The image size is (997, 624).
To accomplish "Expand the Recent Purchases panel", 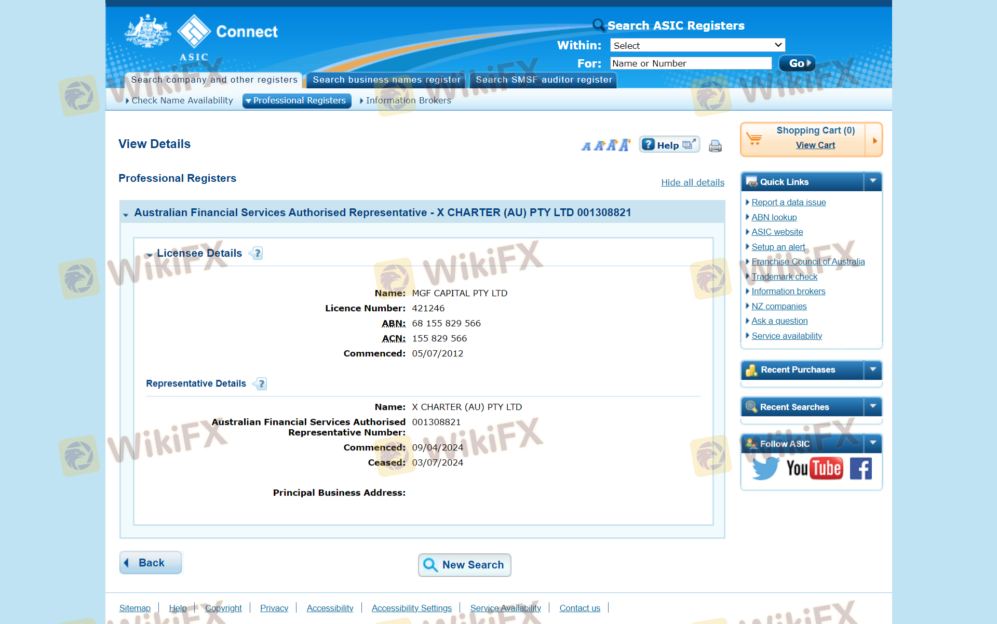I will [873, 369].
